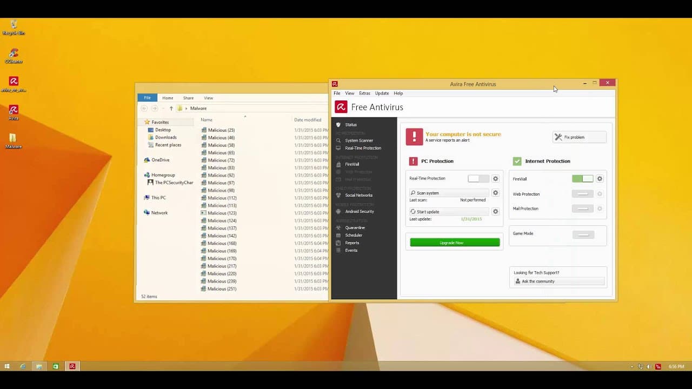Open the Windows Start button
This screenshot has height=389, width=692.
7,366
